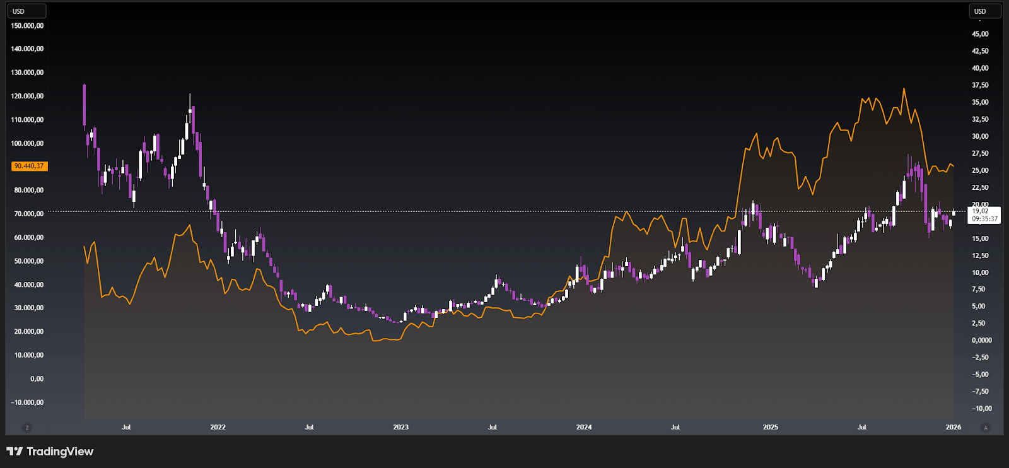Viewport: 1009px width, 468px height.
Task: Click the −10.000,00 left axis label
Action: click(27, 402)
